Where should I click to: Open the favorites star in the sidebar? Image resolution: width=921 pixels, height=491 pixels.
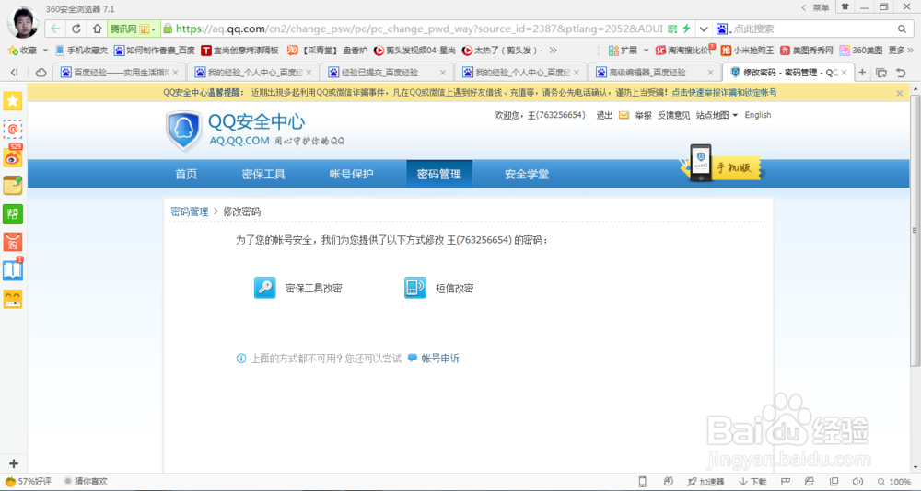[x=13, y=100]
